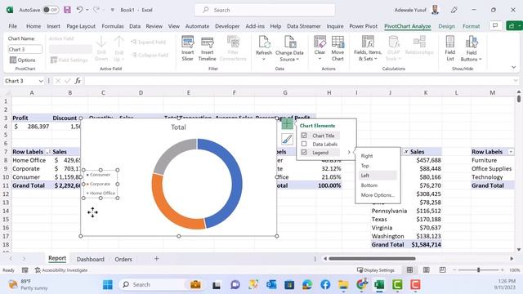Open More Options for legend
Image resolution: width=523 pixels, height=294 pixels.
click(378, 195)
